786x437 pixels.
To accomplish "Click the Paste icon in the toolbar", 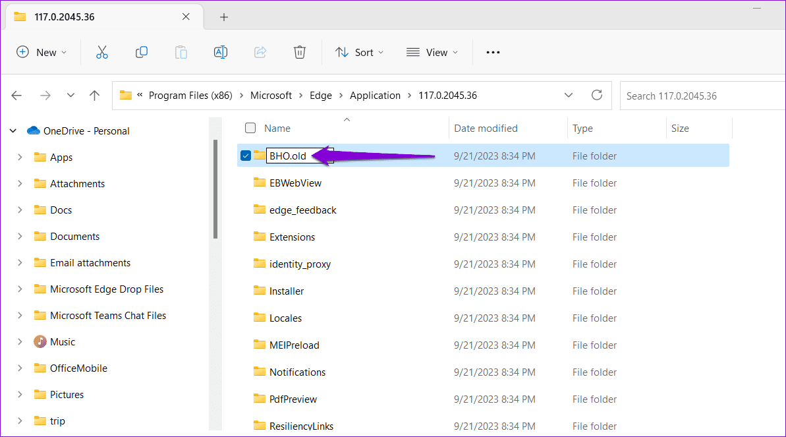I will tap(181, 52).
